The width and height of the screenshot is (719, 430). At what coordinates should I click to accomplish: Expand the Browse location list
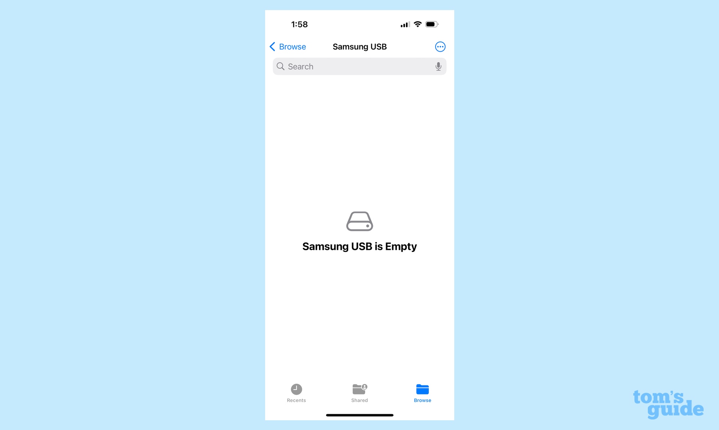click(288, 46)
